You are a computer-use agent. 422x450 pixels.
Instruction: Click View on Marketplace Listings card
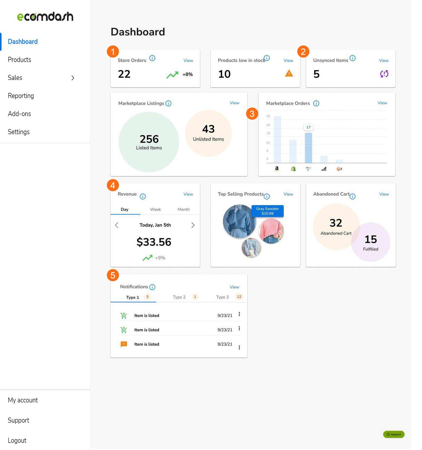(x=234, y=103)
